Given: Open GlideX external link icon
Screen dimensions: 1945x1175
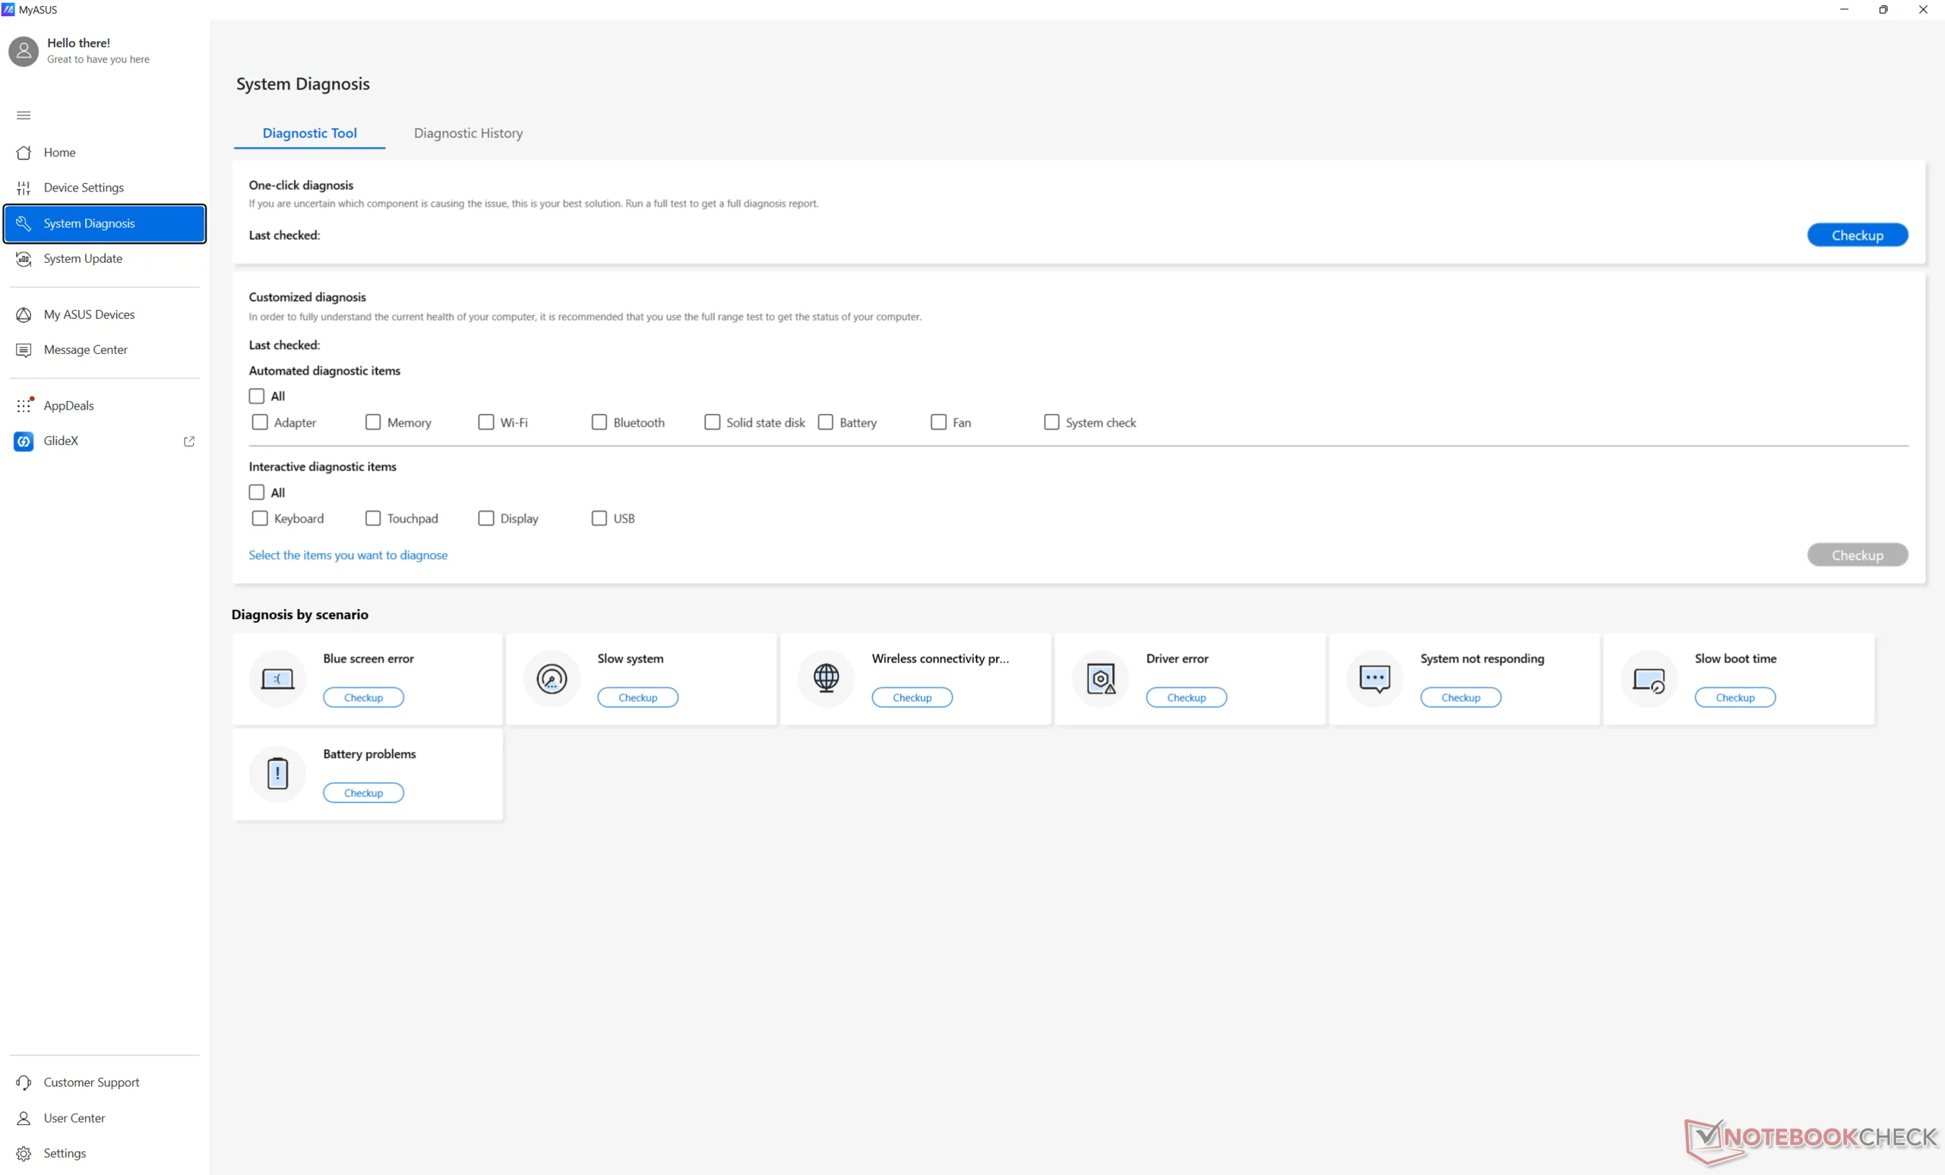Looking at the screenshot, I should [189, 441].
